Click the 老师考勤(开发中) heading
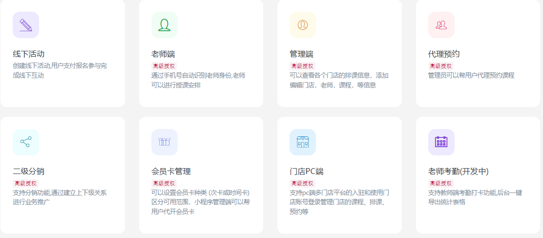543x238 pixels. (458, 172)
